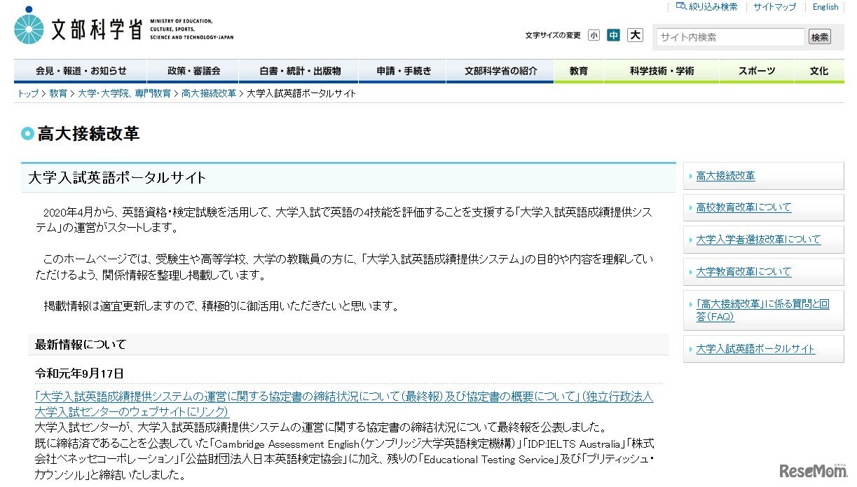Open the スポーツ menu item

coord(757,71)
